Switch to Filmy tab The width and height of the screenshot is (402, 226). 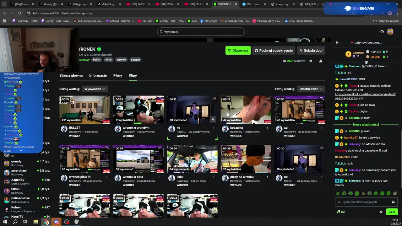(118, 75)
